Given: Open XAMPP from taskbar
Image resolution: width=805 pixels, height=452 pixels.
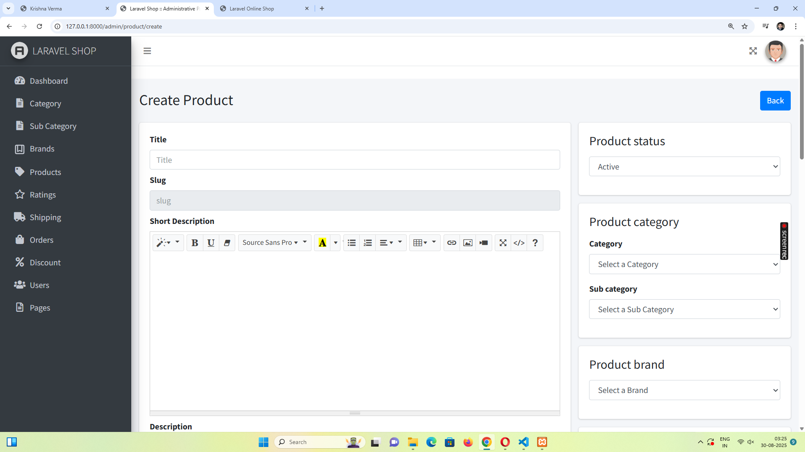Looking at the screenshot, I should pyautogui.click(x=542, y=442).
